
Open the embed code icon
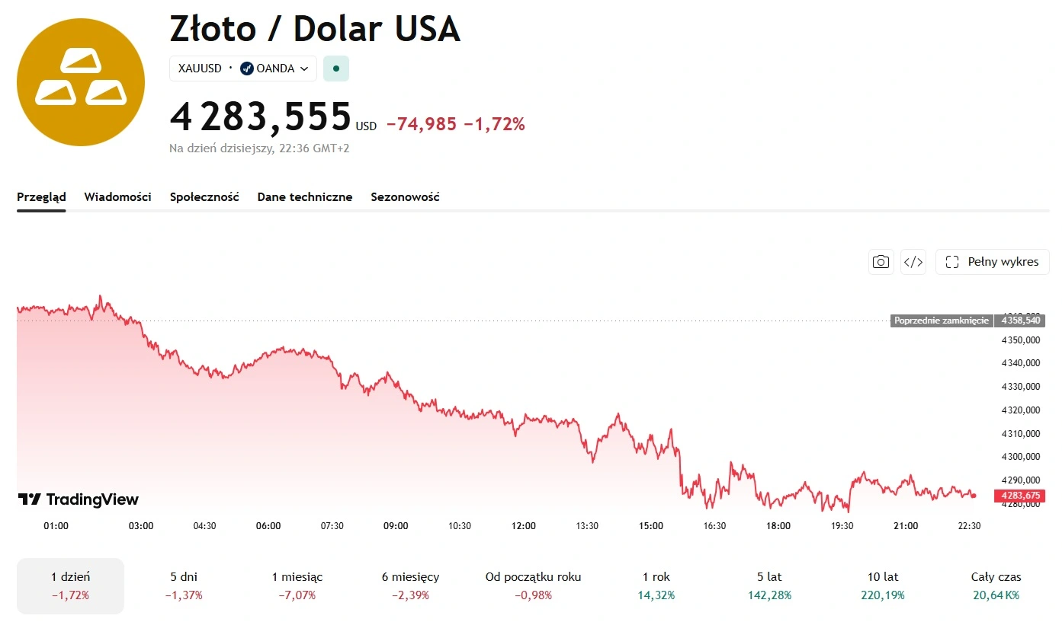pyautogui.click(x=913, y=262)
